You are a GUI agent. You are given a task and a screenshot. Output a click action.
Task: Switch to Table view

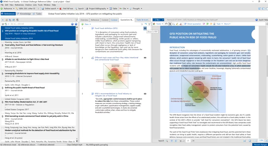114,8
